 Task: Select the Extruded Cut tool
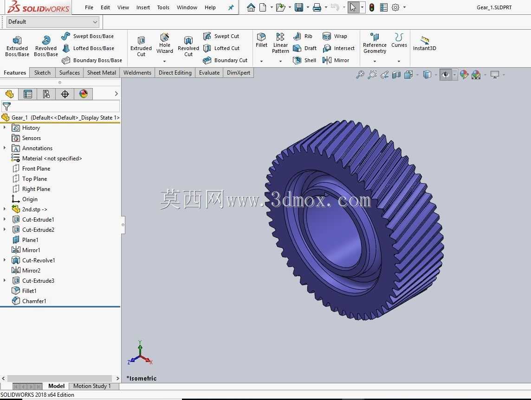[x=141, y=46]
